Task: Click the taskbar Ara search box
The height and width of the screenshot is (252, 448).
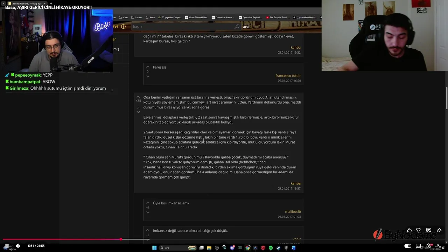Action: coord(178,248)
